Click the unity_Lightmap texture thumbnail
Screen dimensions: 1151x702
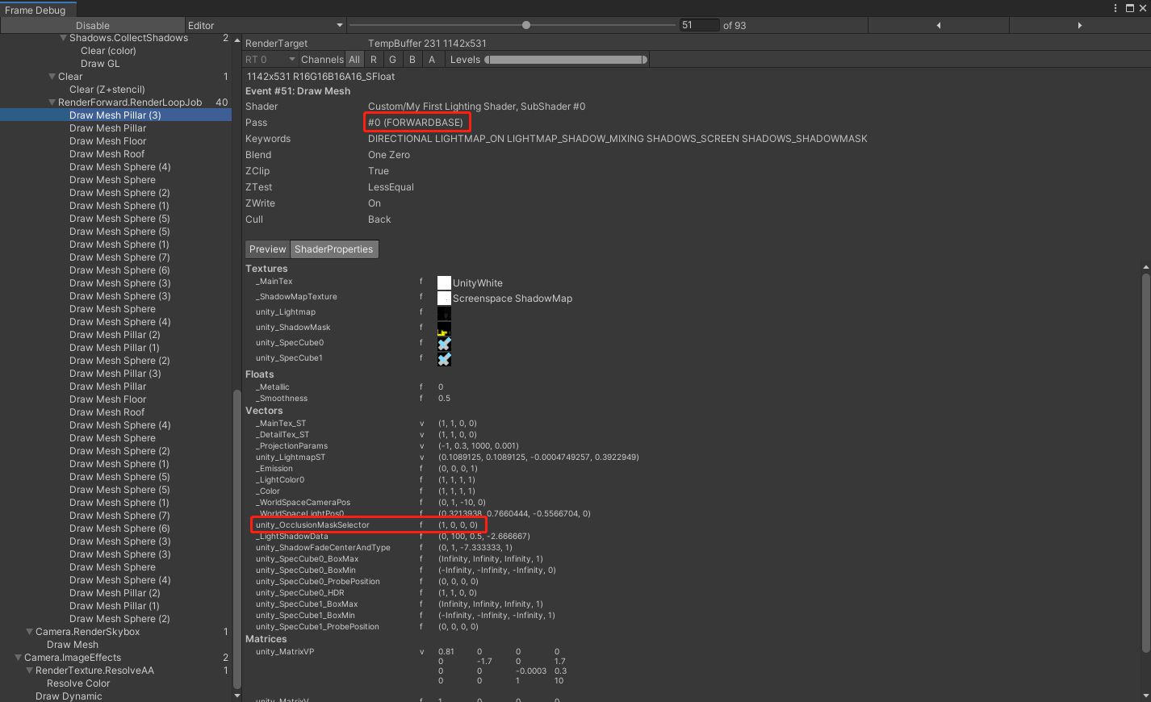(x=444, y=312)
